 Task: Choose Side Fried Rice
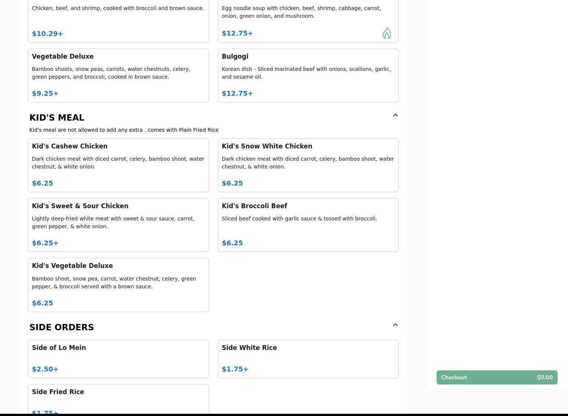(x=118, y=399)
